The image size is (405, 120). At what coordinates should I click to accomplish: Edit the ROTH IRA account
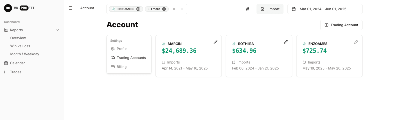pyautogui.click(x=286, y=42)
